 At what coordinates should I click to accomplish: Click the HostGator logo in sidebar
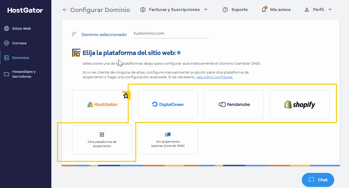[x=25, y=10]
